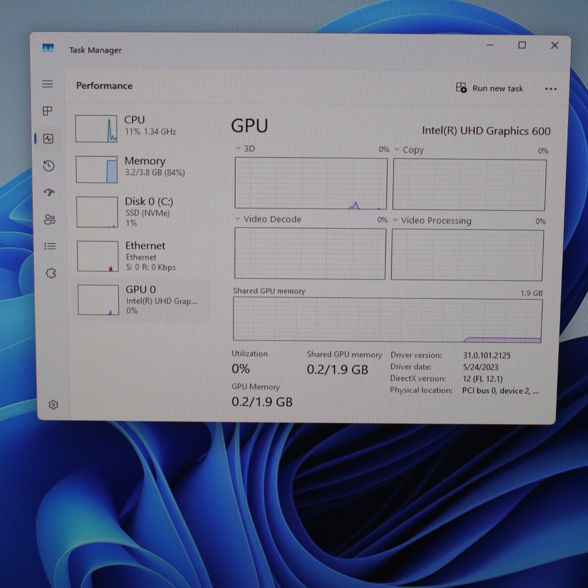Click the Utilization 0% value

[x=241, y=368]
